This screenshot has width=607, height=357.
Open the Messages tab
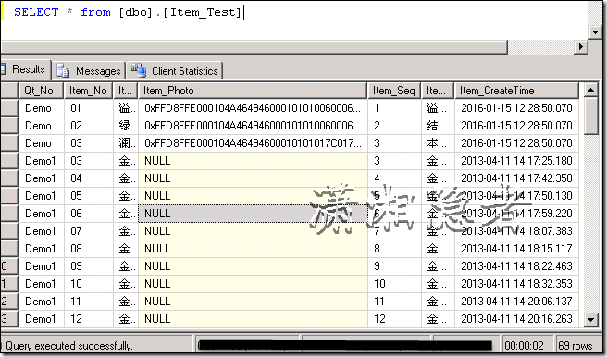(89, 71)
